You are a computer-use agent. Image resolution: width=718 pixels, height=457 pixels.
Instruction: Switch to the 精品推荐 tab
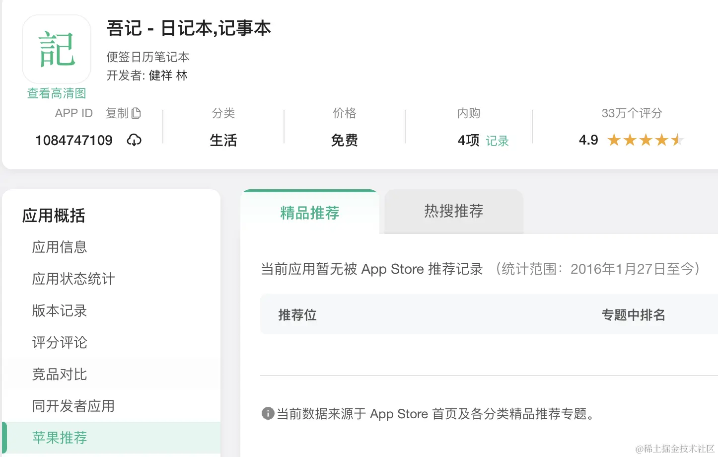[x=309, y=213]
